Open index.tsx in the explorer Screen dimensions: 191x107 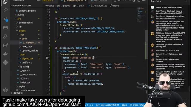pos(25,83)
